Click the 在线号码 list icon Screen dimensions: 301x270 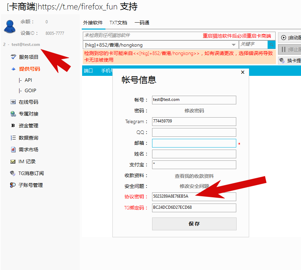(x=13, y=102)
